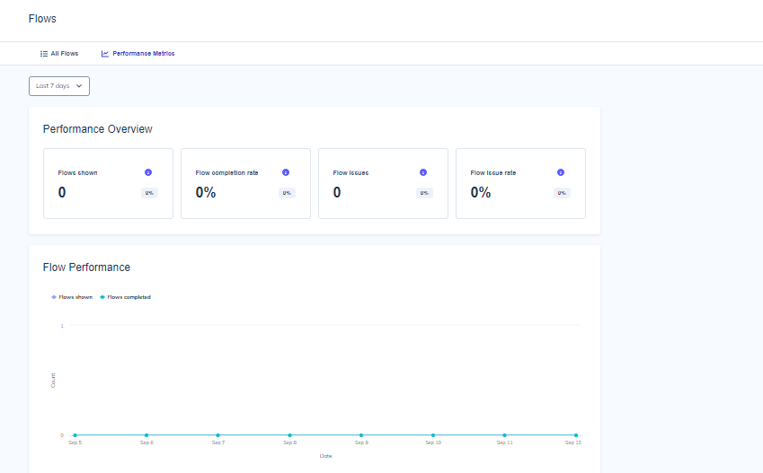This screenshot has height=473, width=763.
Task: Click the info icon on Flow issues card
Action: (423, 172)
